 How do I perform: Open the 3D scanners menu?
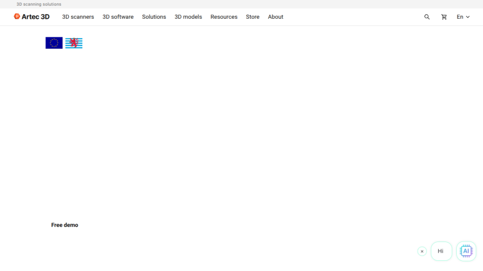point(78,17)
